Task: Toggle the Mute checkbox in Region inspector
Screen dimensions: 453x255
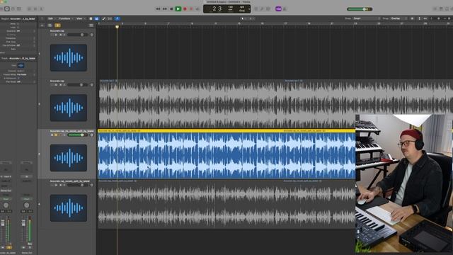Action: (x=18, y=23)
